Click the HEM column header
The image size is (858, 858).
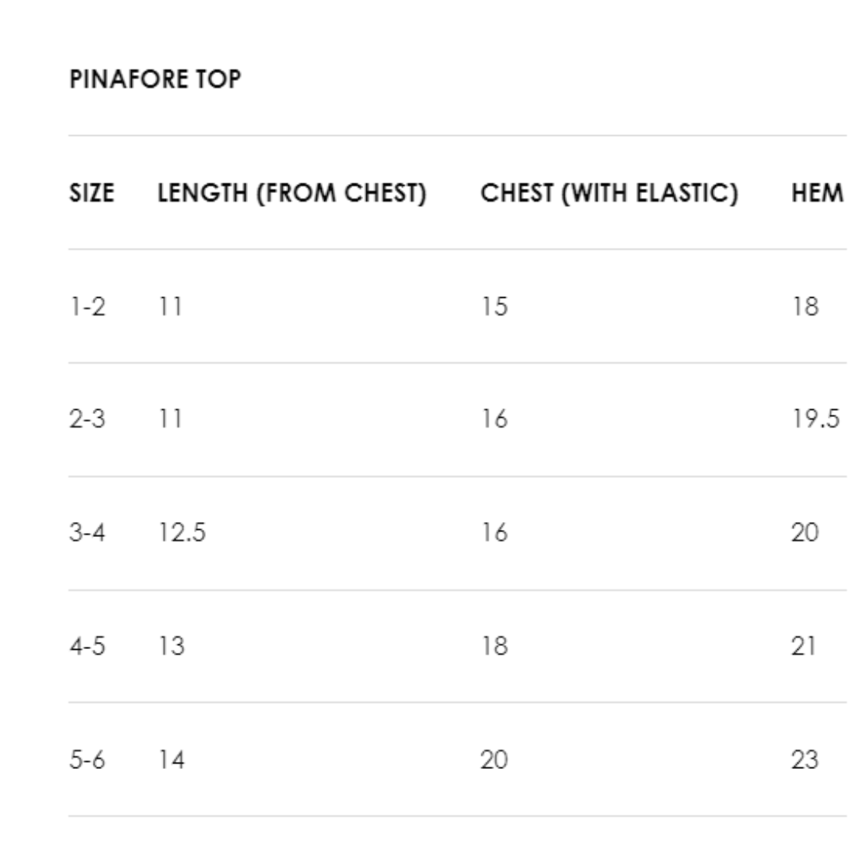(817, 193)
